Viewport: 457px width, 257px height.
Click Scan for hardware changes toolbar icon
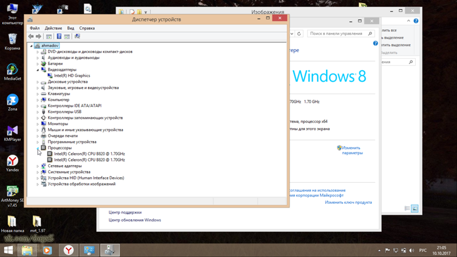click(x=77, y=37)
